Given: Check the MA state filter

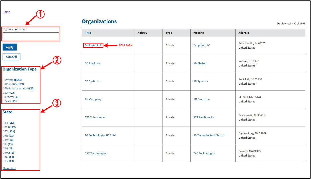Looking at the screenshot, I should [3, 153].
